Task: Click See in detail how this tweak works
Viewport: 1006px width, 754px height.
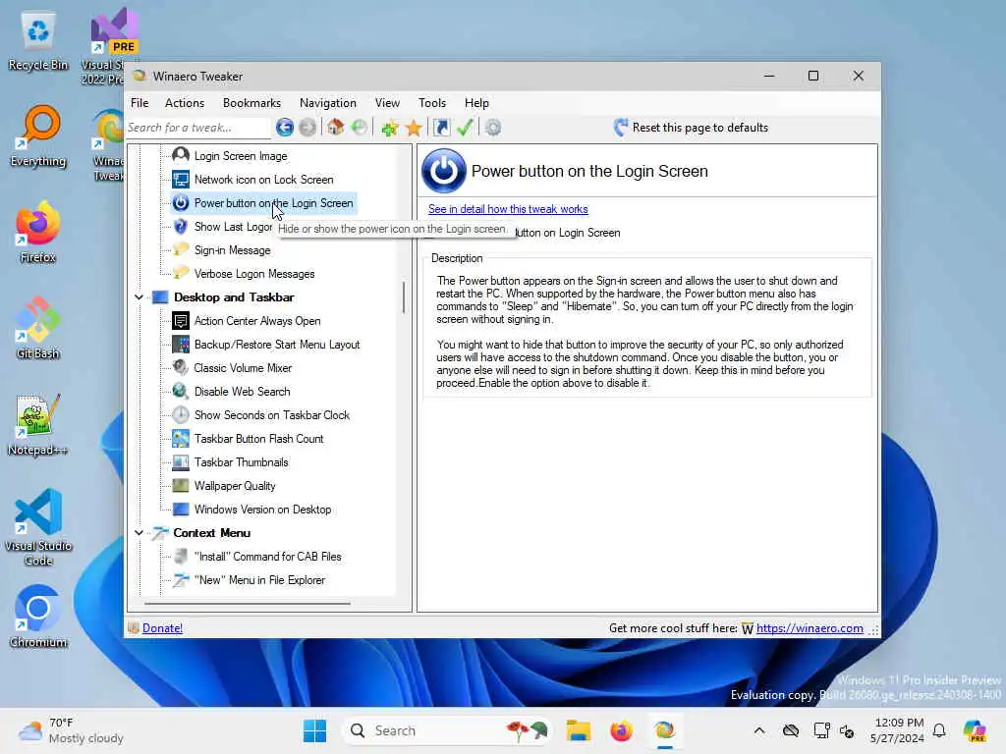Action: coord(508,209)
